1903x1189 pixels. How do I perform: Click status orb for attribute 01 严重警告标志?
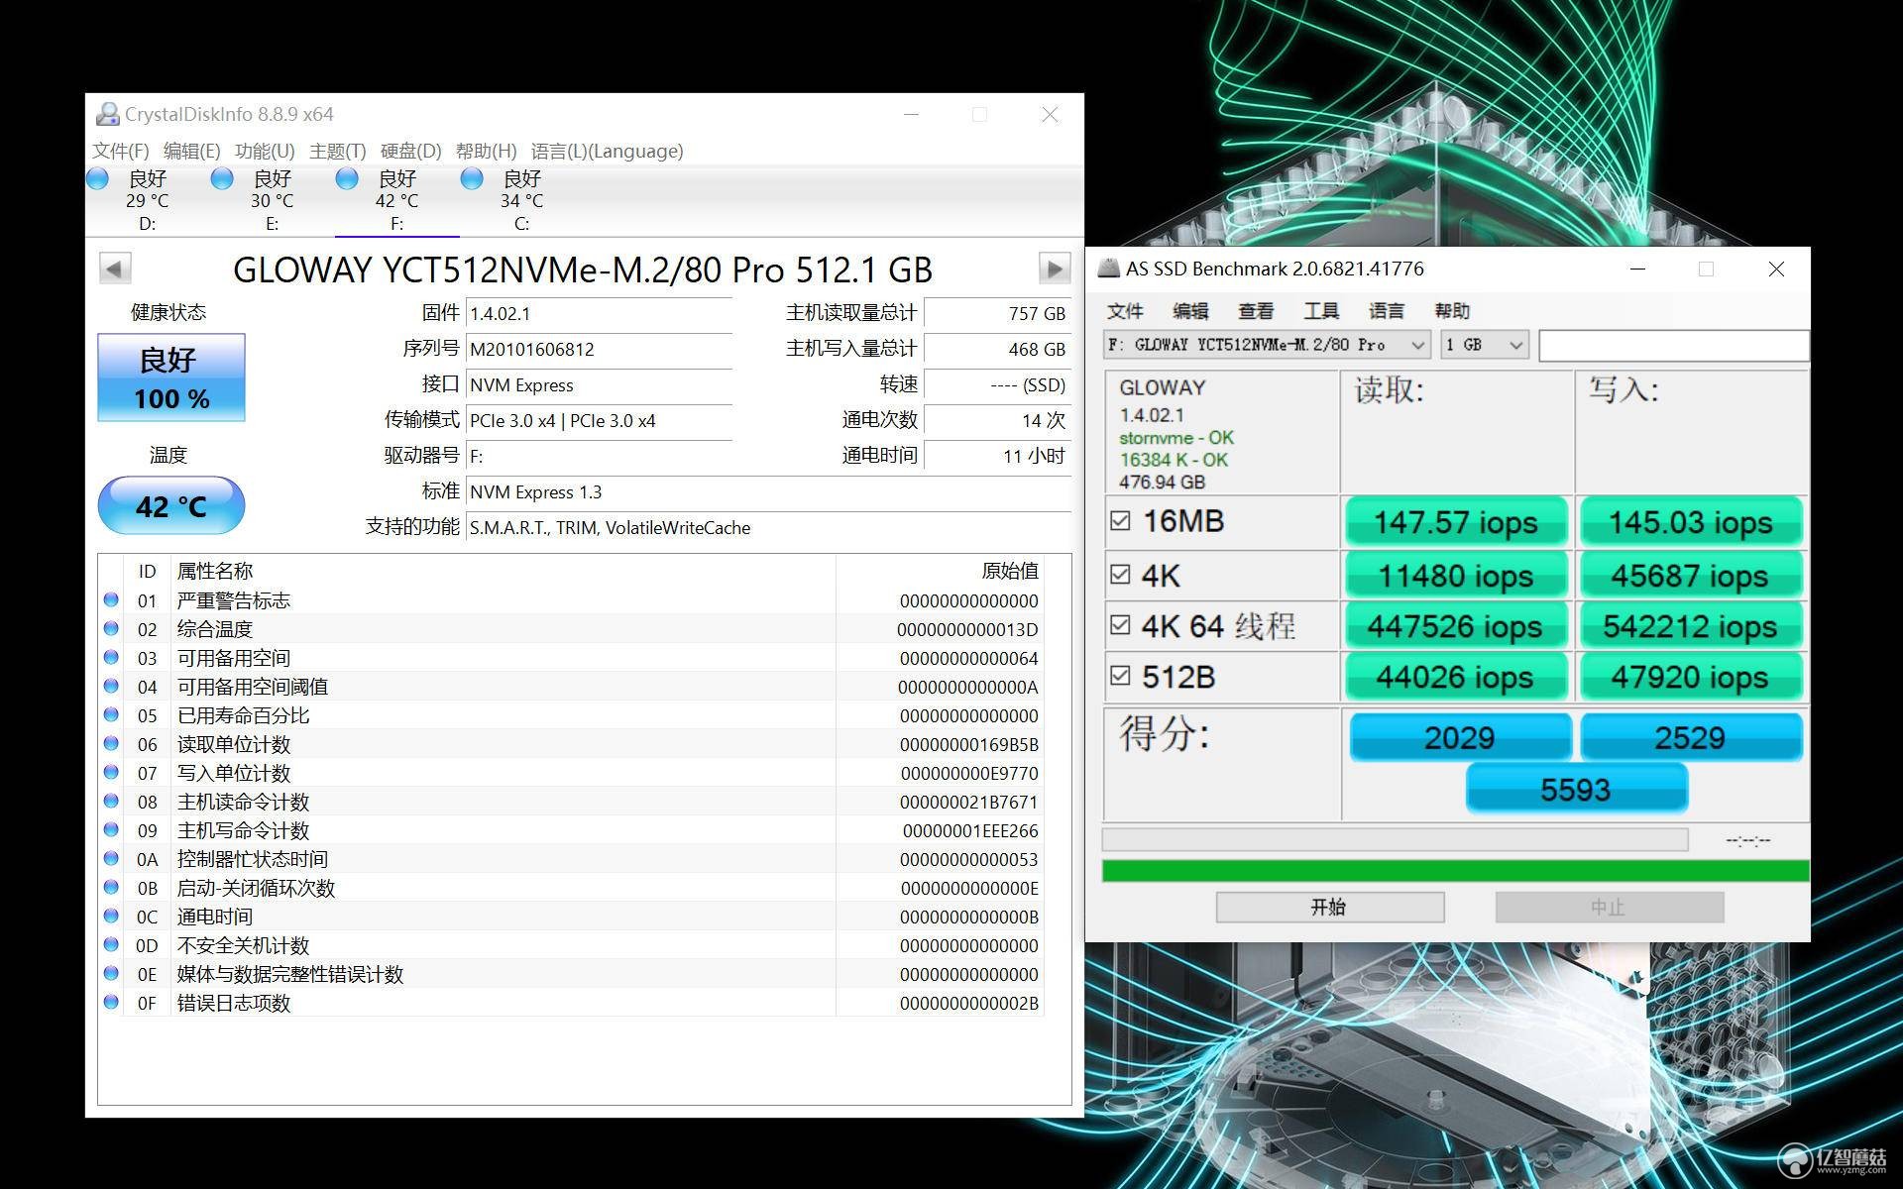click(111, 599)
